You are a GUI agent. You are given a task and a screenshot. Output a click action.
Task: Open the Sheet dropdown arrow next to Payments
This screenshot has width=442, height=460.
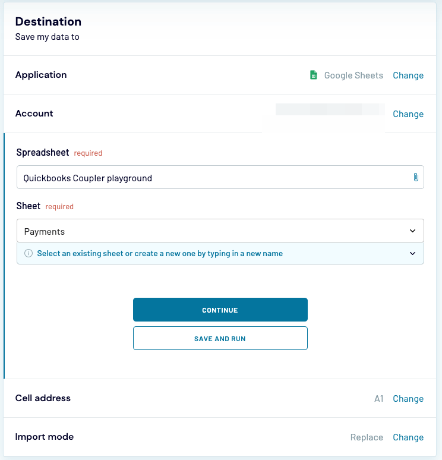pyautogui.click(x=413, y=231)
